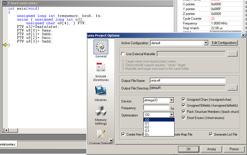Toggle Unsigned Chars option
This screenshot has height=155, width=247.
tap(183, 100)
